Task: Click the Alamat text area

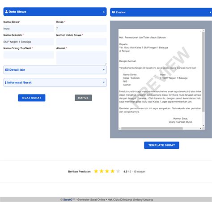Action: (81, 58)
